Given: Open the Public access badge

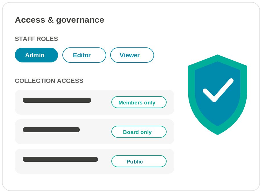Looking at the screenshot, I should click(x=139, y=161).
